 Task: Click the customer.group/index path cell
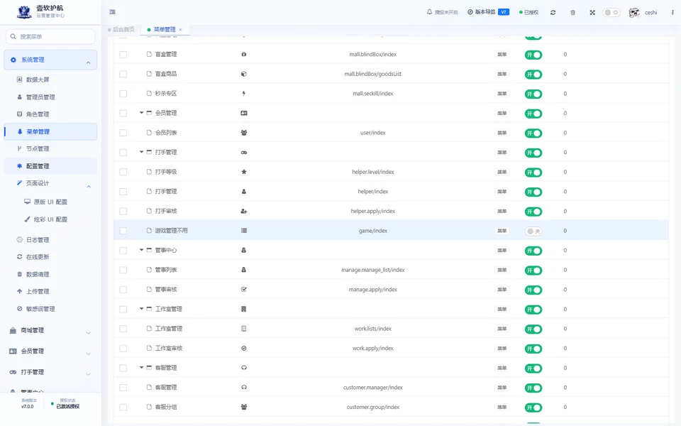click(372, 408)
